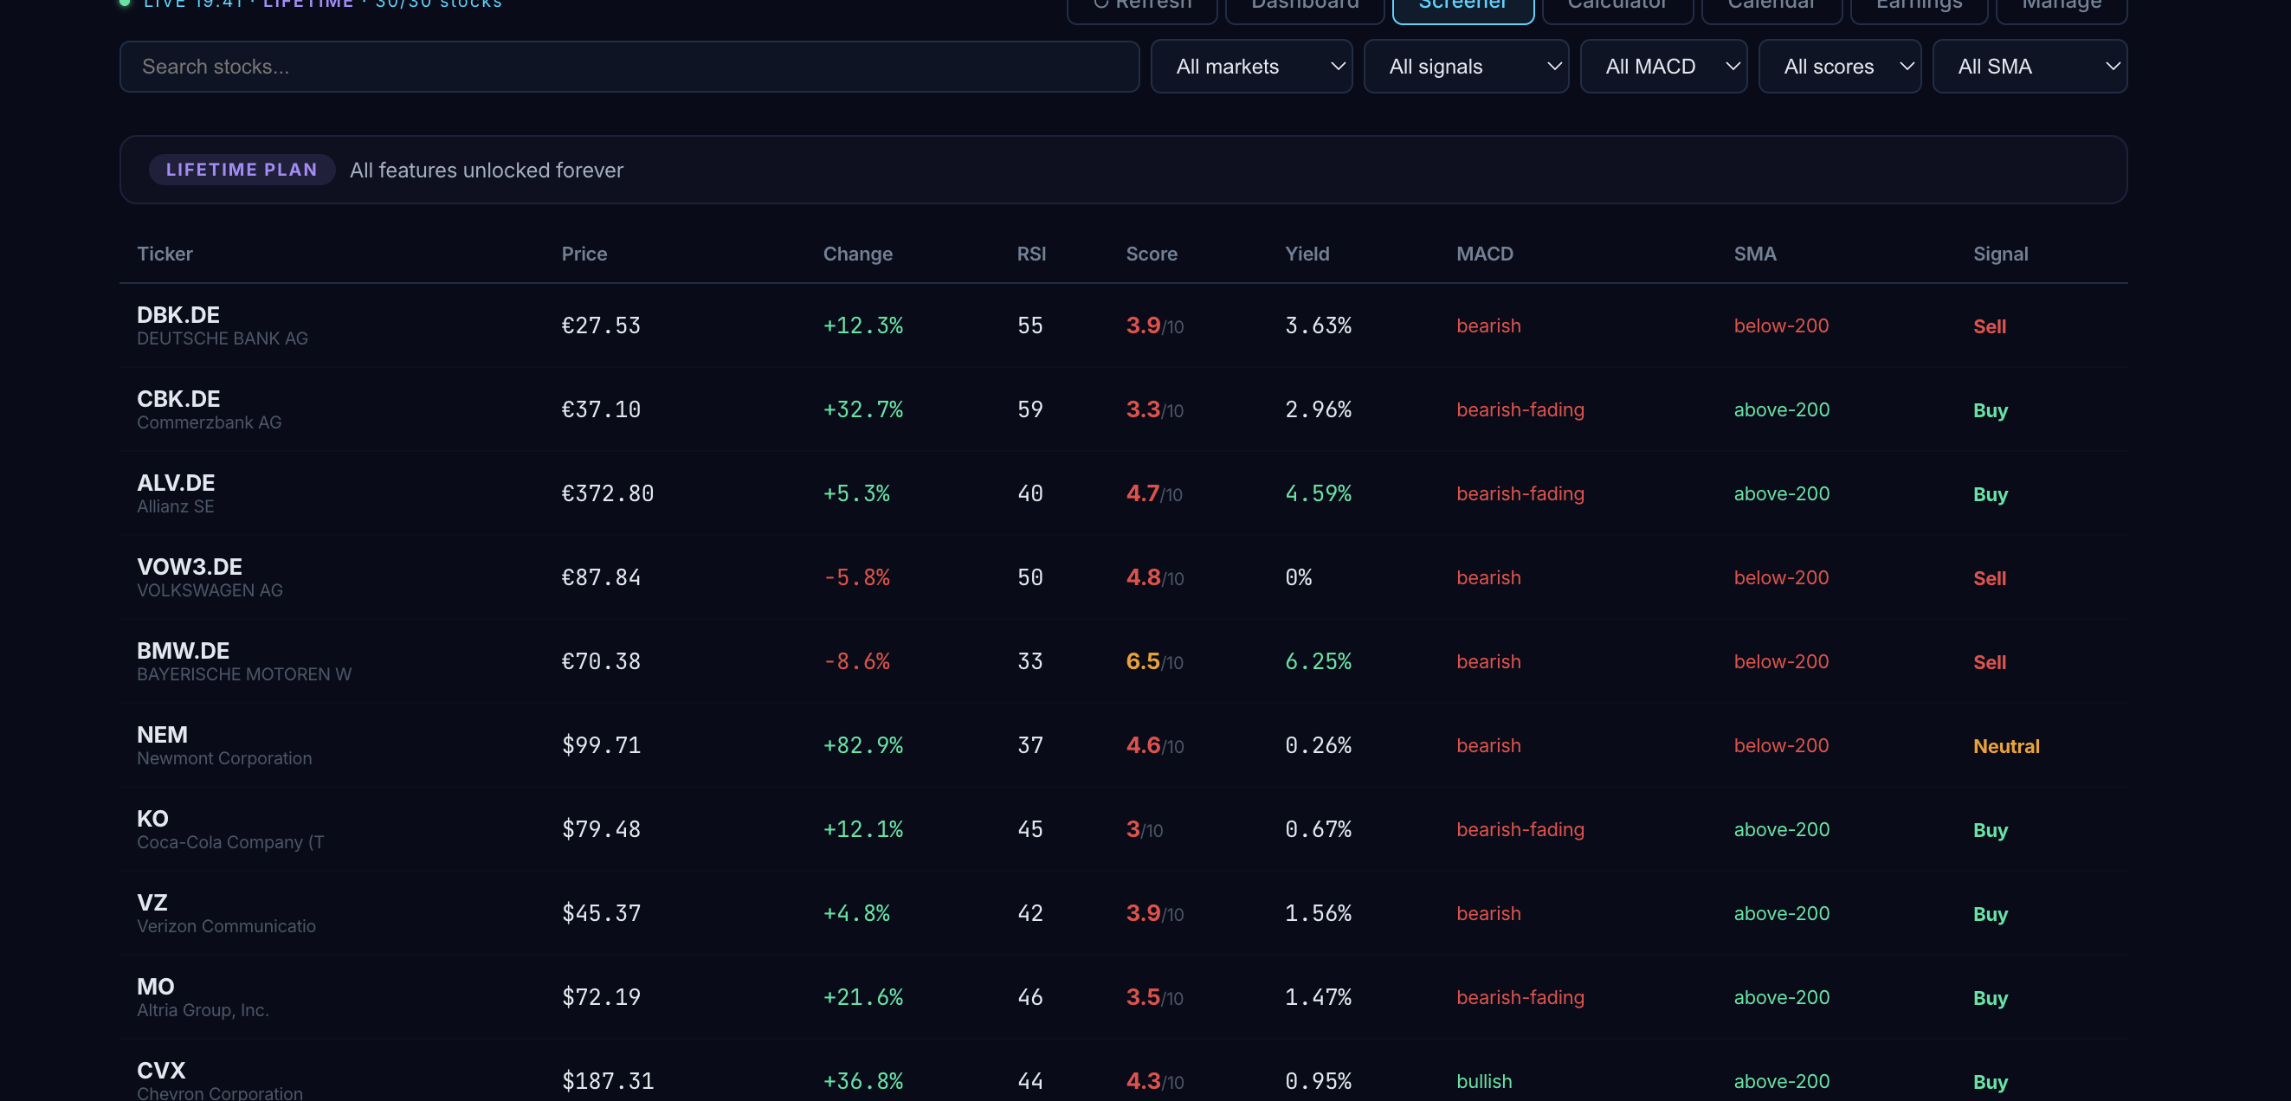Sort by the Change column header
2291x1101 pixels.
[x=857, y=254]
